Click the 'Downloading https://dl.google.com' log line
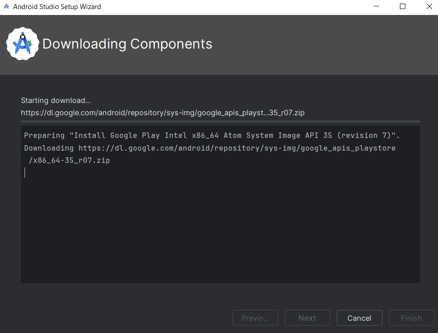 [210, 148]
